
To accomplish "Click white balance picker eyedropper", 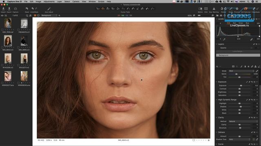I will [257, 71].
